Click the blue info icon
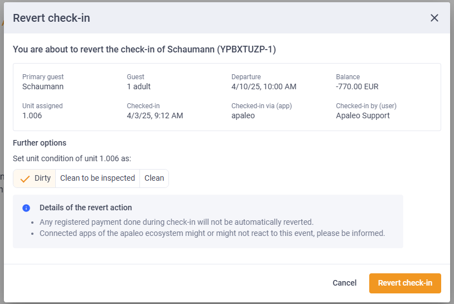The image size is (454, 304). [26, 208]
